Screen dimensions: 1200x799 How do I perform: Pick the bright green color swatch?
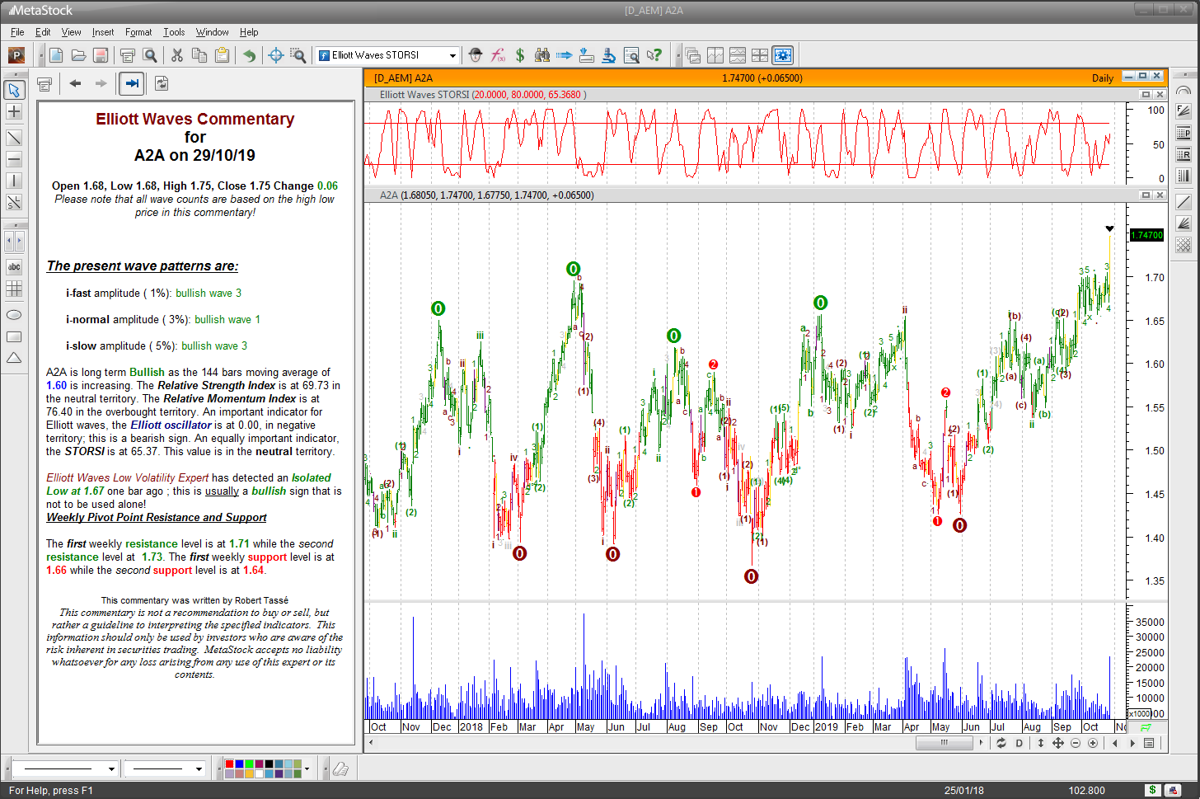[x=249, y=764]
